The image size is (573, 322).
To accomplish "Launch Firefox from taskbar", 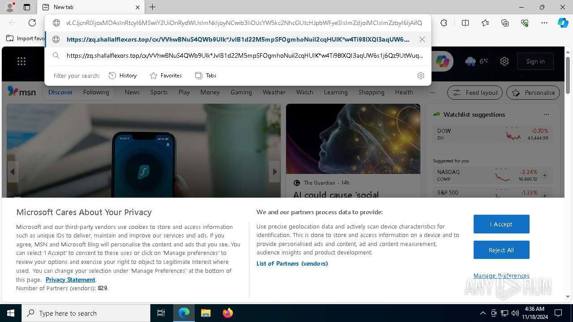I will [x=228, y=313].
